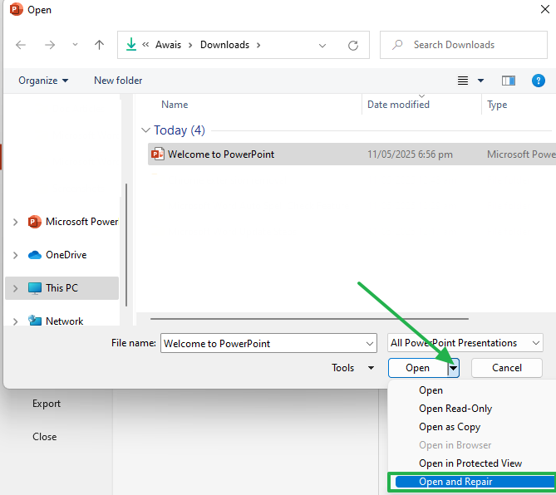
Task: Refresh the Downloads folder
Action: point(353,46)
